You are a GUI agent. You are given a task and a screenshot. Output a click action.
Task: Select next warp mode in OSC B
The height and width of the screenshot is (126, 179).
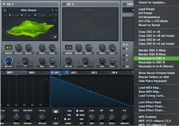[92, 63]
